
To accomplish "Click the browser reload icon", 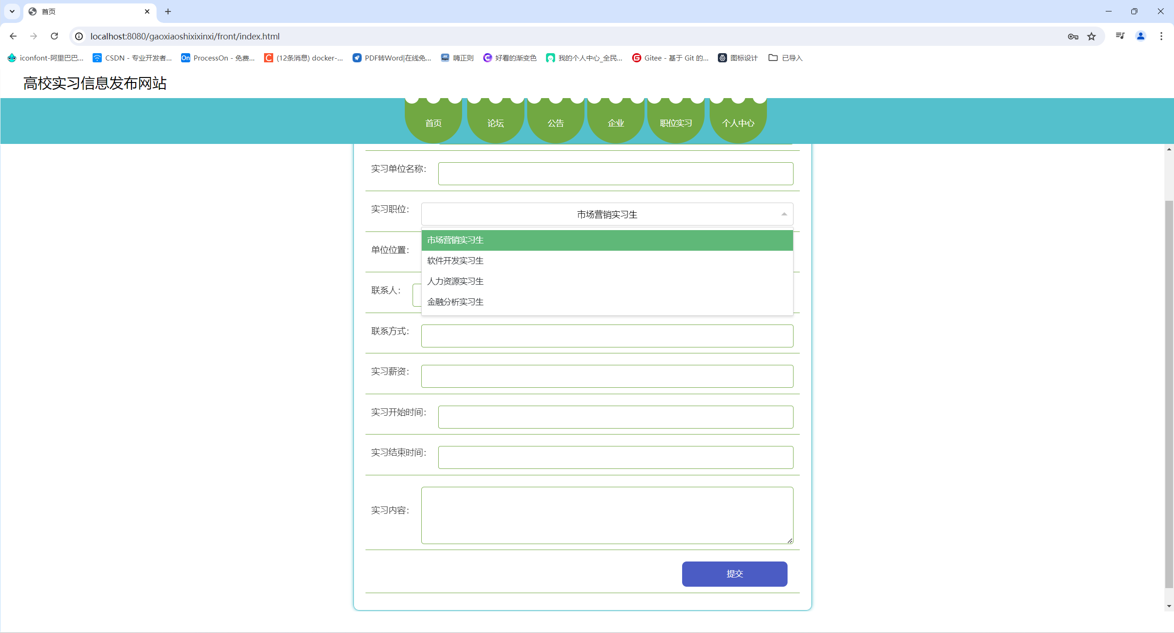I will [54, 36].
